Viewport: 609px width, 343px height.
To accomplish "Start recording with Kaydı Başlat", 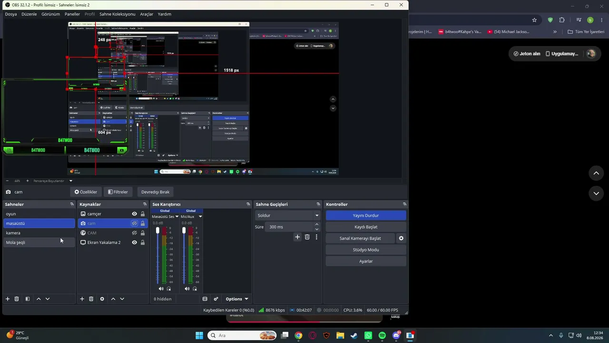I will (366, 227).
